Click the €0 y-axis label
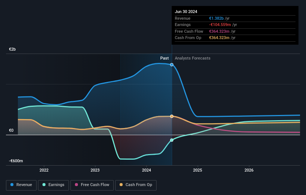The width and height of the screenshot is (306, 195). click(11, 130)
